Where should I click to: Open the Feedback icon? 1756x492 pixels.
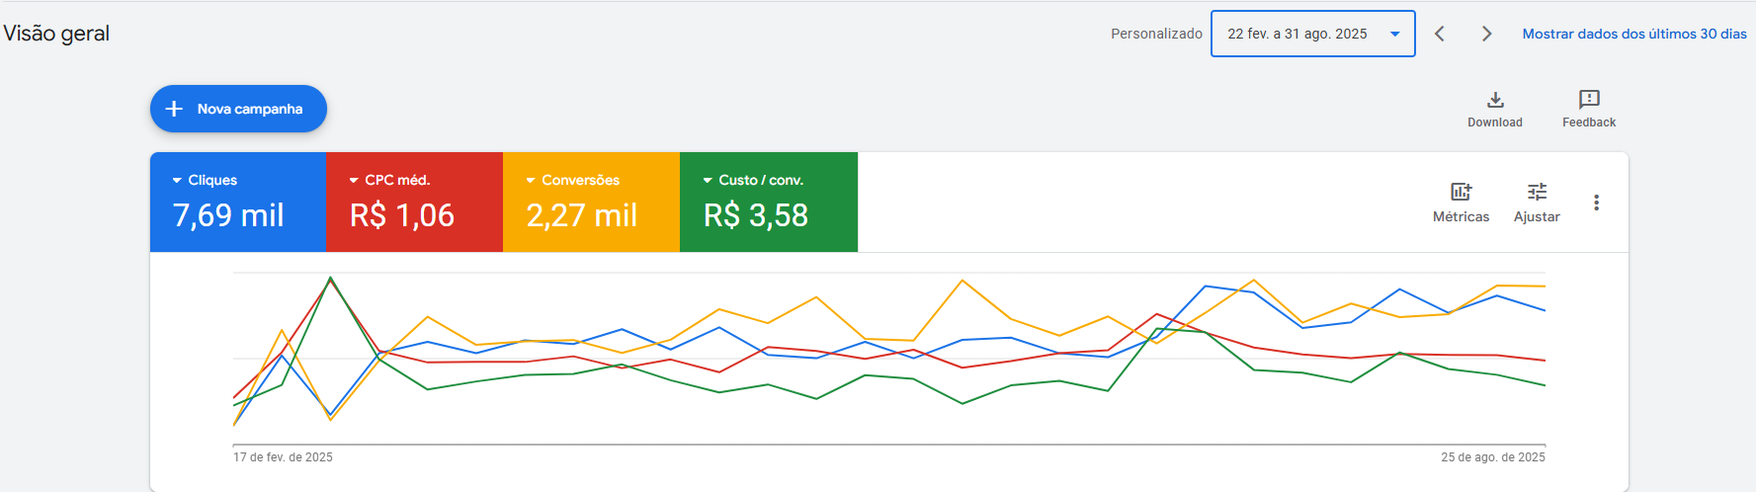[x=1589, y=100]
